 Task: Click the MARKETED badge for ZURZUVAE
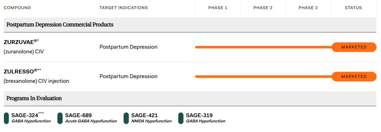(x=354, y=47)
